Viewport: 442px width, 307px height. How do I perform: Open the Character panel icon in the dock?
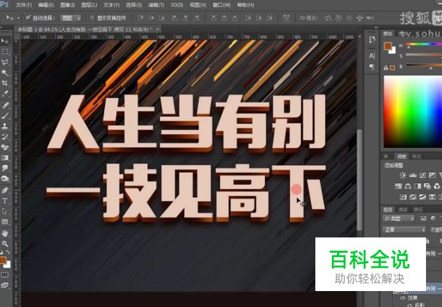[x=372, y=56]
